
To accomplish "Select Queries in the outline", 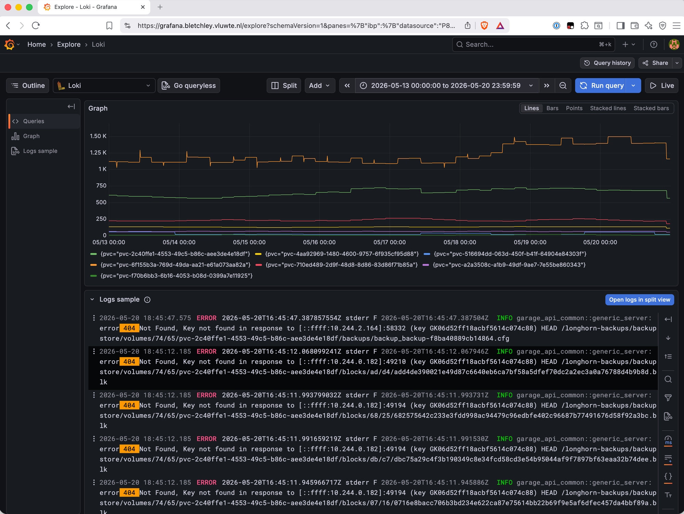I will pyautogui.click(x=44, y=121).
